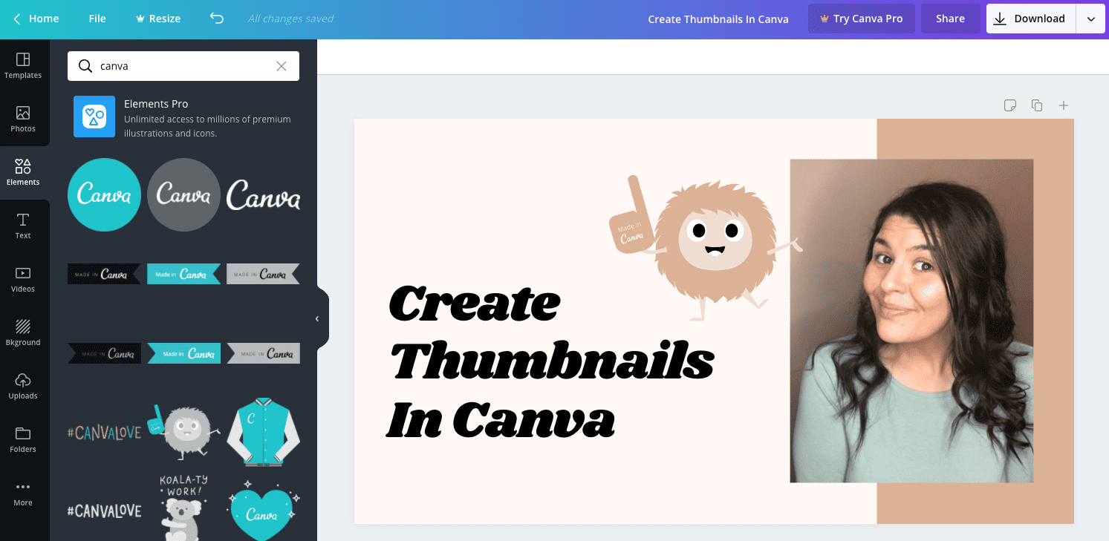Click the Try Canva Pro button
The width and height of the screenshot is (1109, 541).
861,19
